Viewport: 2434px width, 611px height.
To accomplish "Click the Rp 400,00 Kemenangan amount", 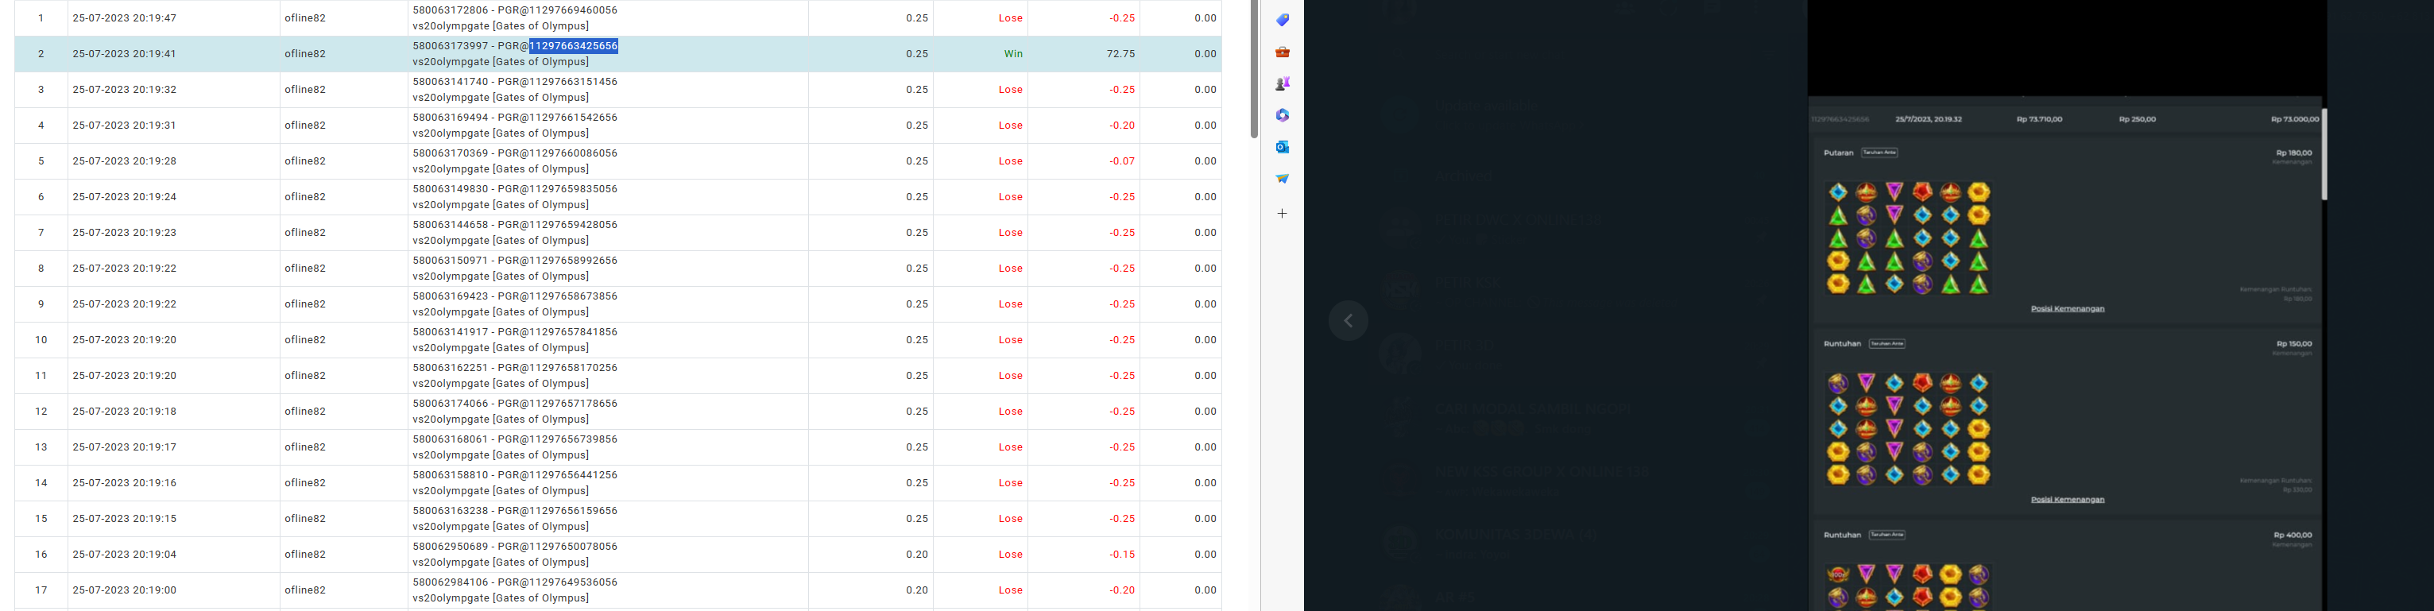I will coord(2293,535).
